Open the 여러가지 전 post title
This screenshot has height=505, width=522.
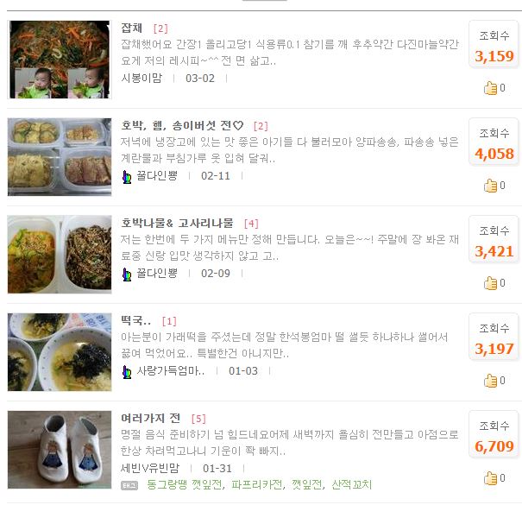click(151, 418)
